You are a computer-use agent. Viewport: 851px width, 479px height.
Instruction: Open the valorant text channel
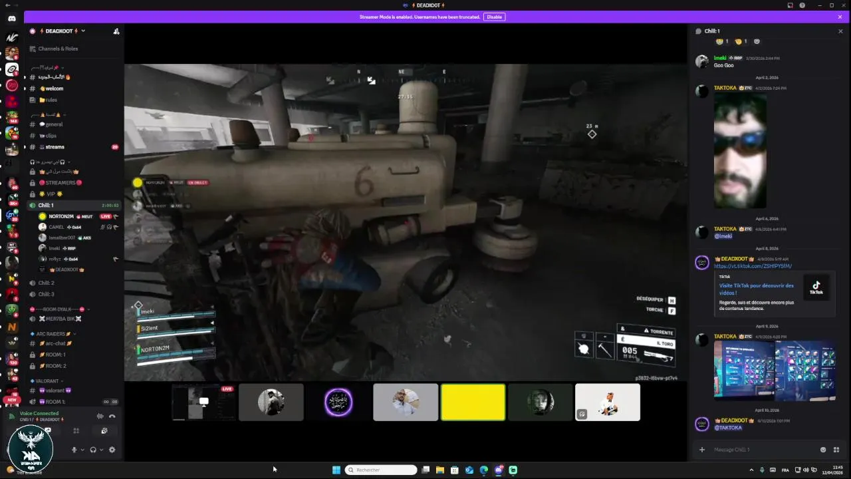(x=73, y=391)
